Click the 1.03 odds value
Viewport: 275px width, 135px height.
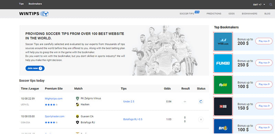click(169, 119)
